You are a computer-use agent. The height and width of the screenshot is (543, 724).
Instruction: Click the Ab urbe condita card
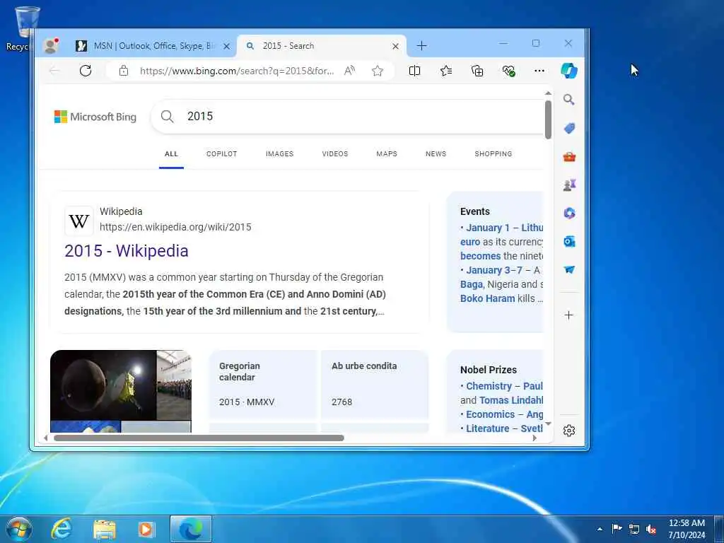pyautogui.click(x=375, y=384)
